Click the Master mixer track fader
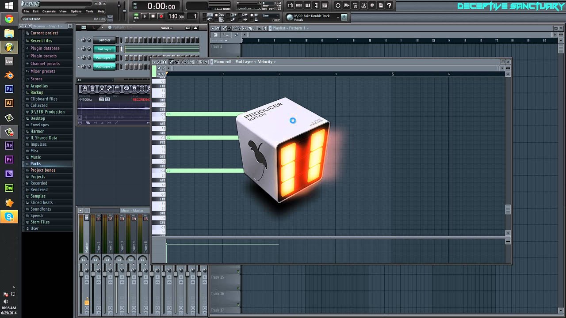The width and height of the screenshot is (566, 318). pyautogui.click(x=81, y=274)
